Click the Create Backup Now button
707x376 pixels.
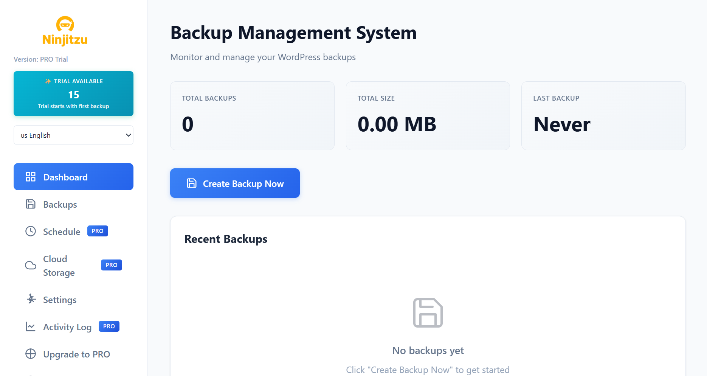(234, 183)
